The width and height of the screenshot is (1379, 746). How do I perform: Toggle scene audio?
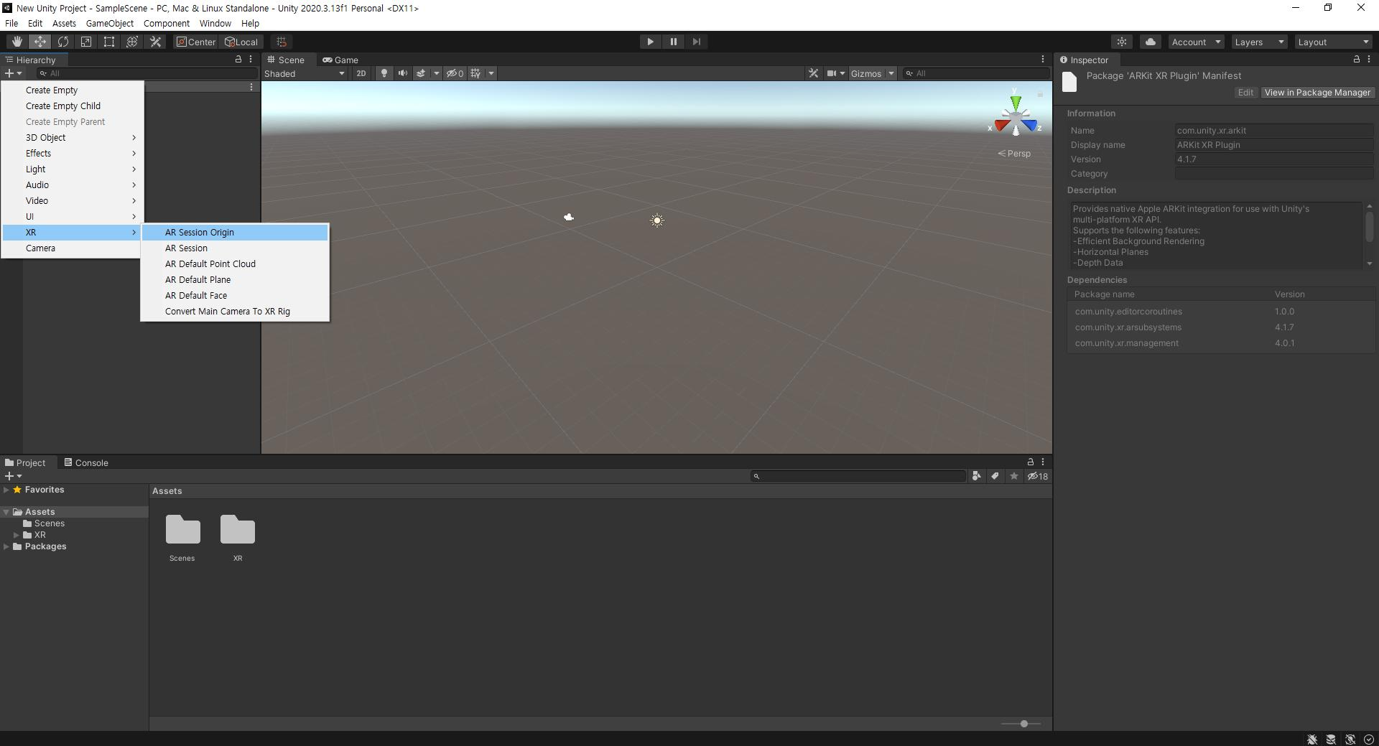click(x=403, y=73)
